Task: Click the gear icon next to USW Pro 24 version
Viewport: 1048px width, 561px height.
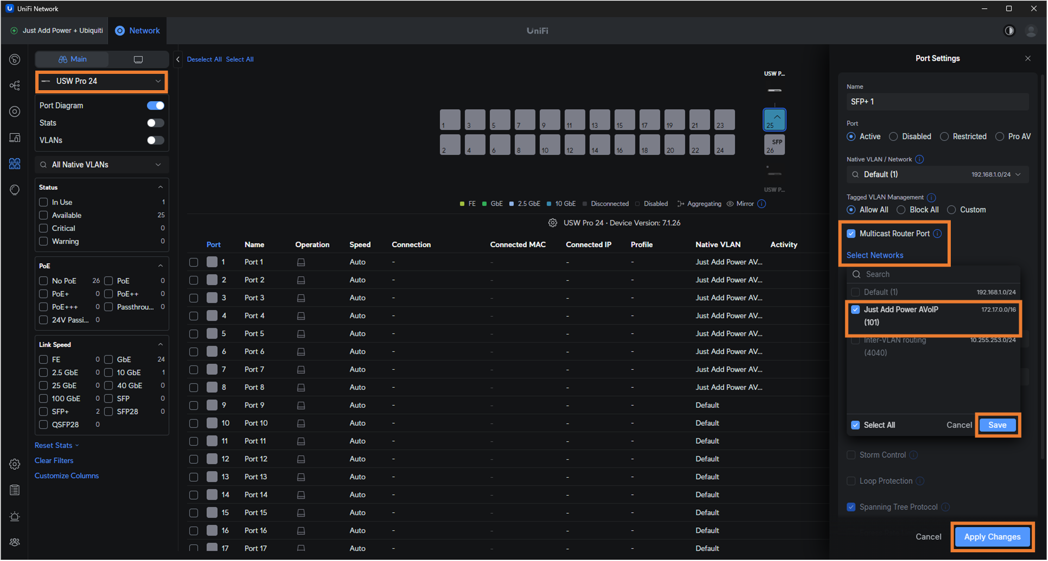Action: click(x=552, y=223)
